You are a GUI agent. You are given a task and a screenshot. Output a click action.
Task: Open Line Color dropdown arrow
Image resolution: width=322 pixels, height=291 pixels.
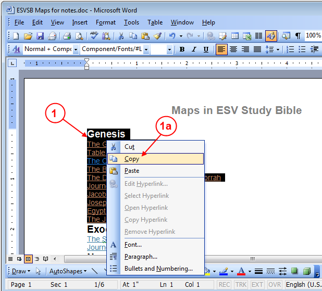click(x=232, y=271)
